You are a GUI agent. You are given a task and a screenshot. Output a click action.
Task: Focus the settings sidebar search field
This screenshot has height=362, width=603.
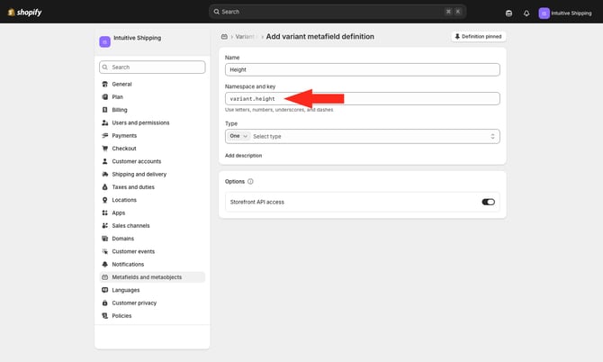tap(152, 67)
